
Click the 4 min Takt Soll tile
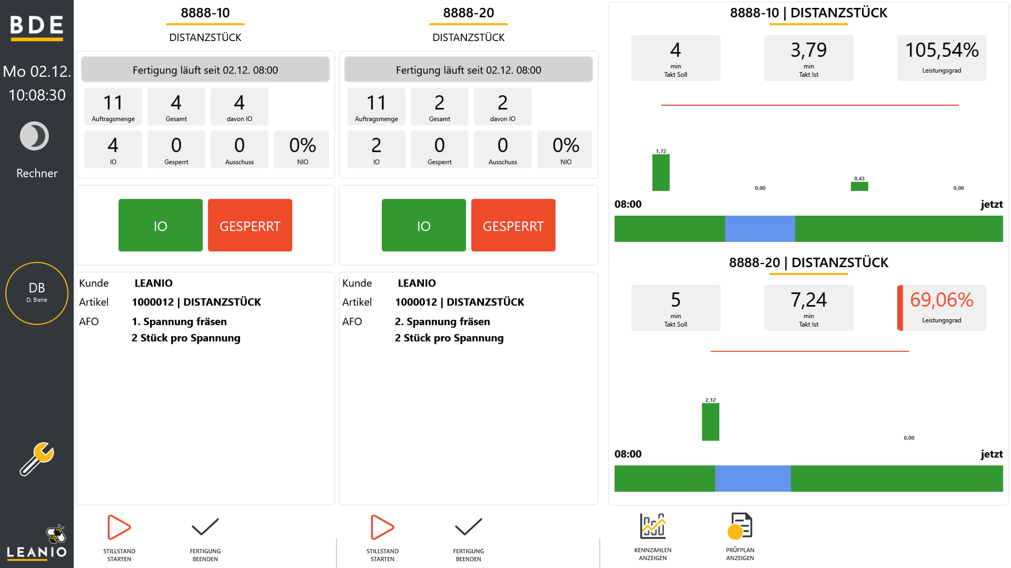click(x=676, y=58)
